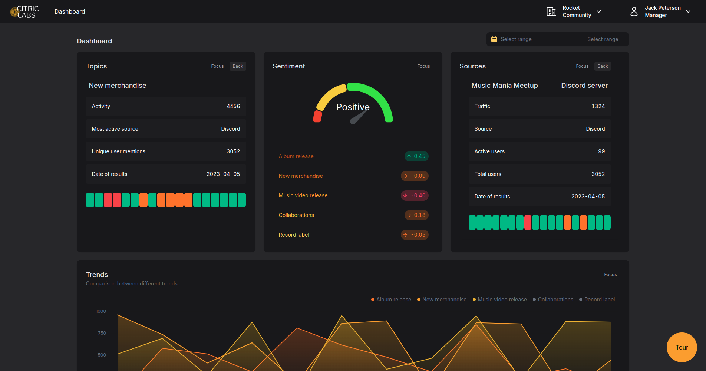Toggle Collaborations series in Trends legend

553,300
